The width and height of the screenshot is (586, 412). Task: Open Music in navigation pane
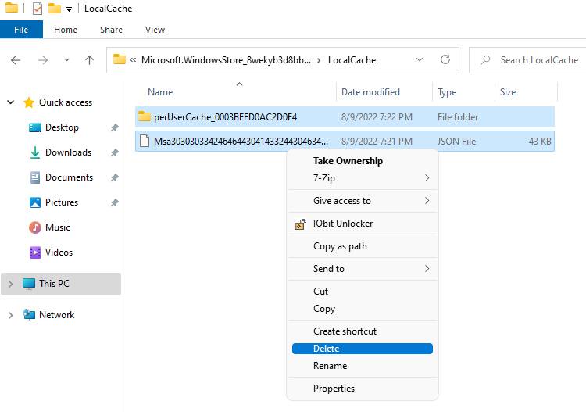[58, 227]
